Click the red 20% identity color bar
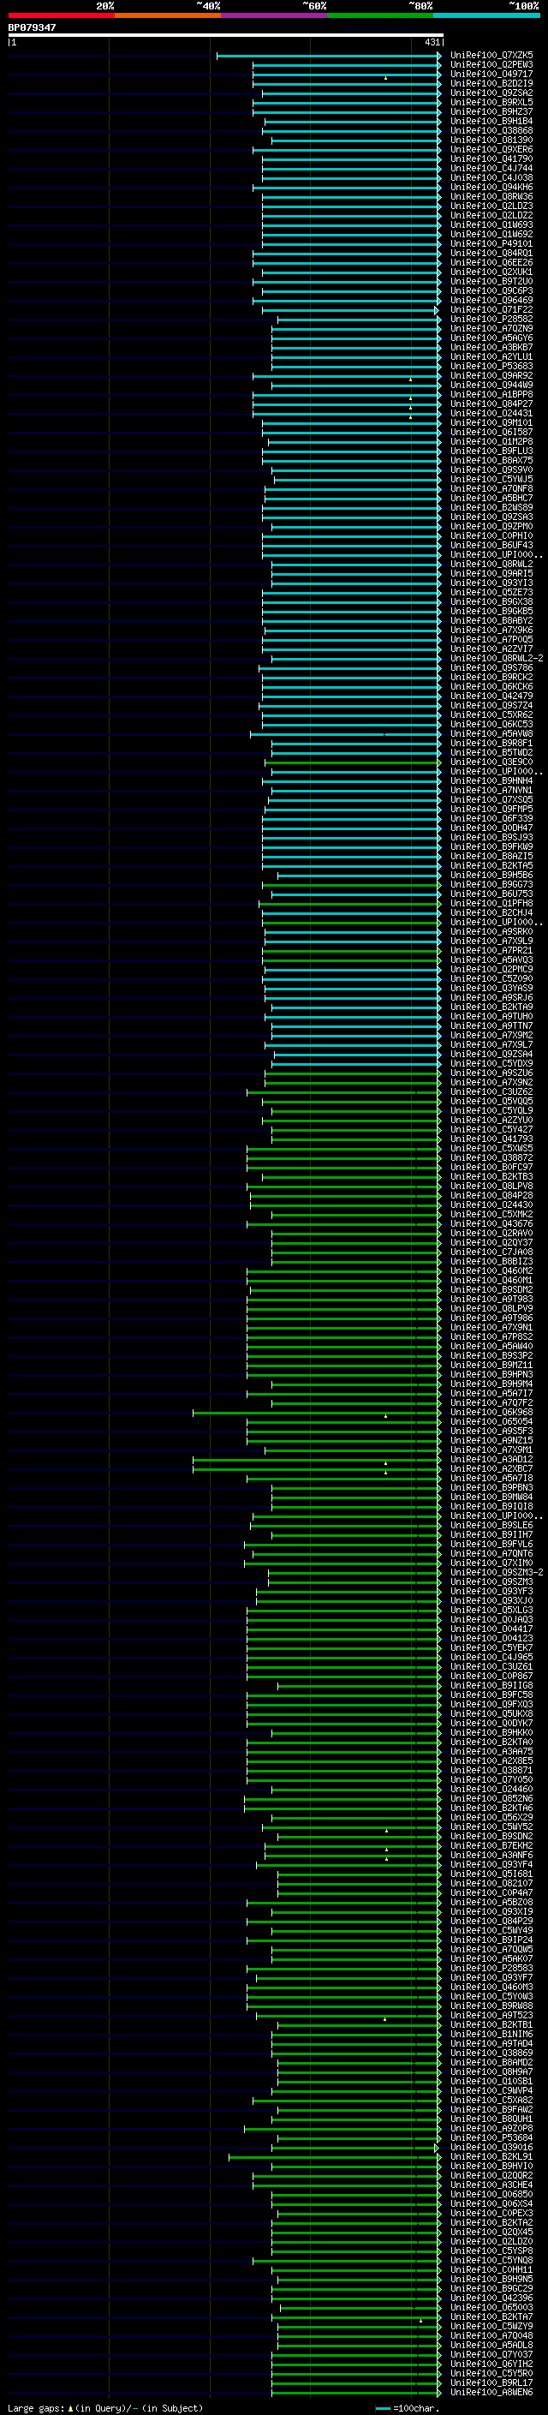Viewport: 548px width, 2415px height. (61, 16)
